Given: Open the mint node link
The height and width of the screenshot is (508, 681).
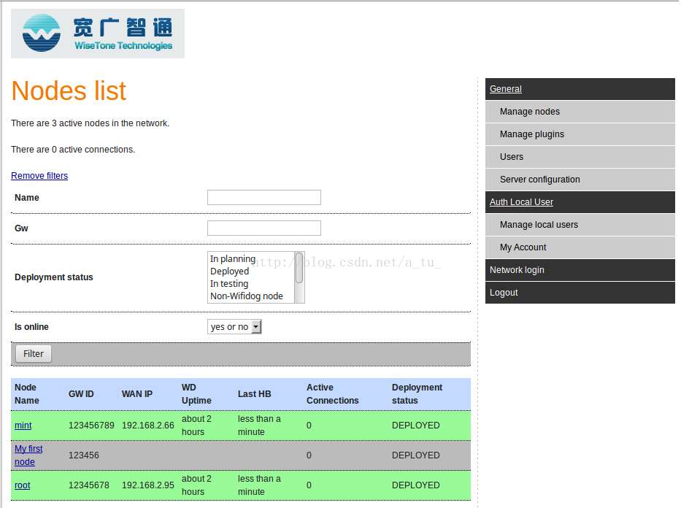Looking at the screenshot, I should point(23,426).
